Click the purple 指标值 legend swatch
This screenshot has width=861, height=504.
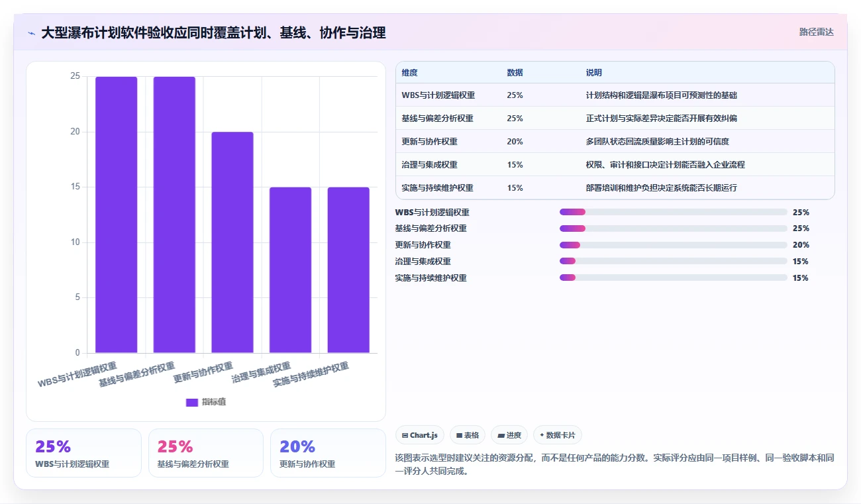coord(192,402)
